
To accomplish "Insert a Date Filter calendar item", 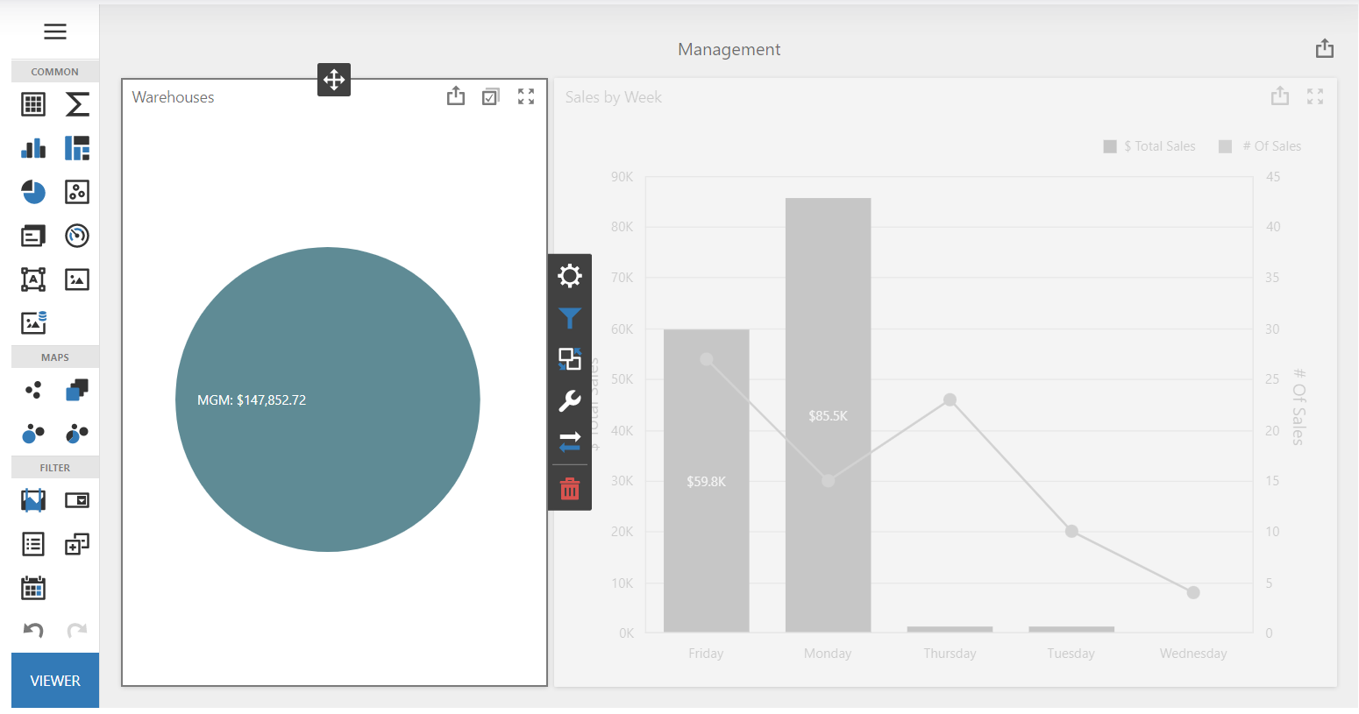I will pos(33,588).
